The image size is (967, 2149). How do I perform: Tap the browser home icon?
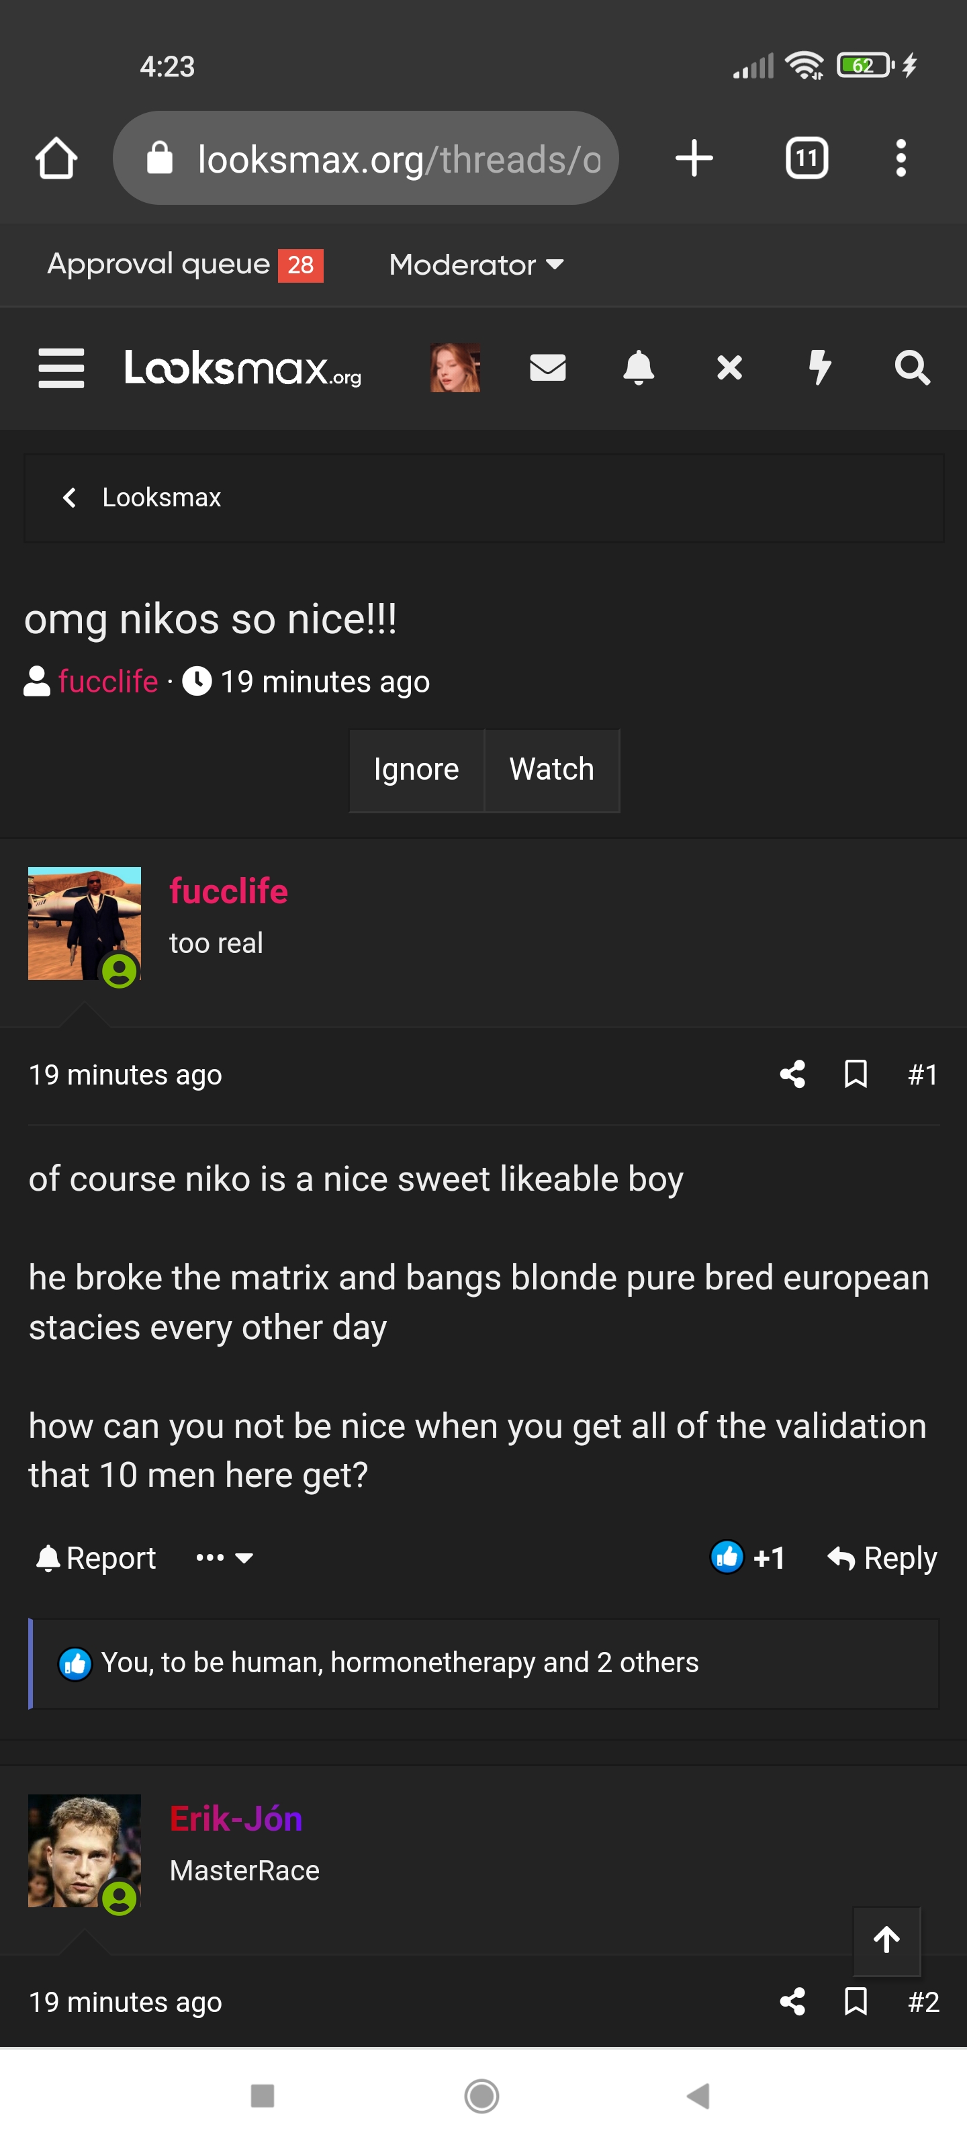tap(56, 158)
